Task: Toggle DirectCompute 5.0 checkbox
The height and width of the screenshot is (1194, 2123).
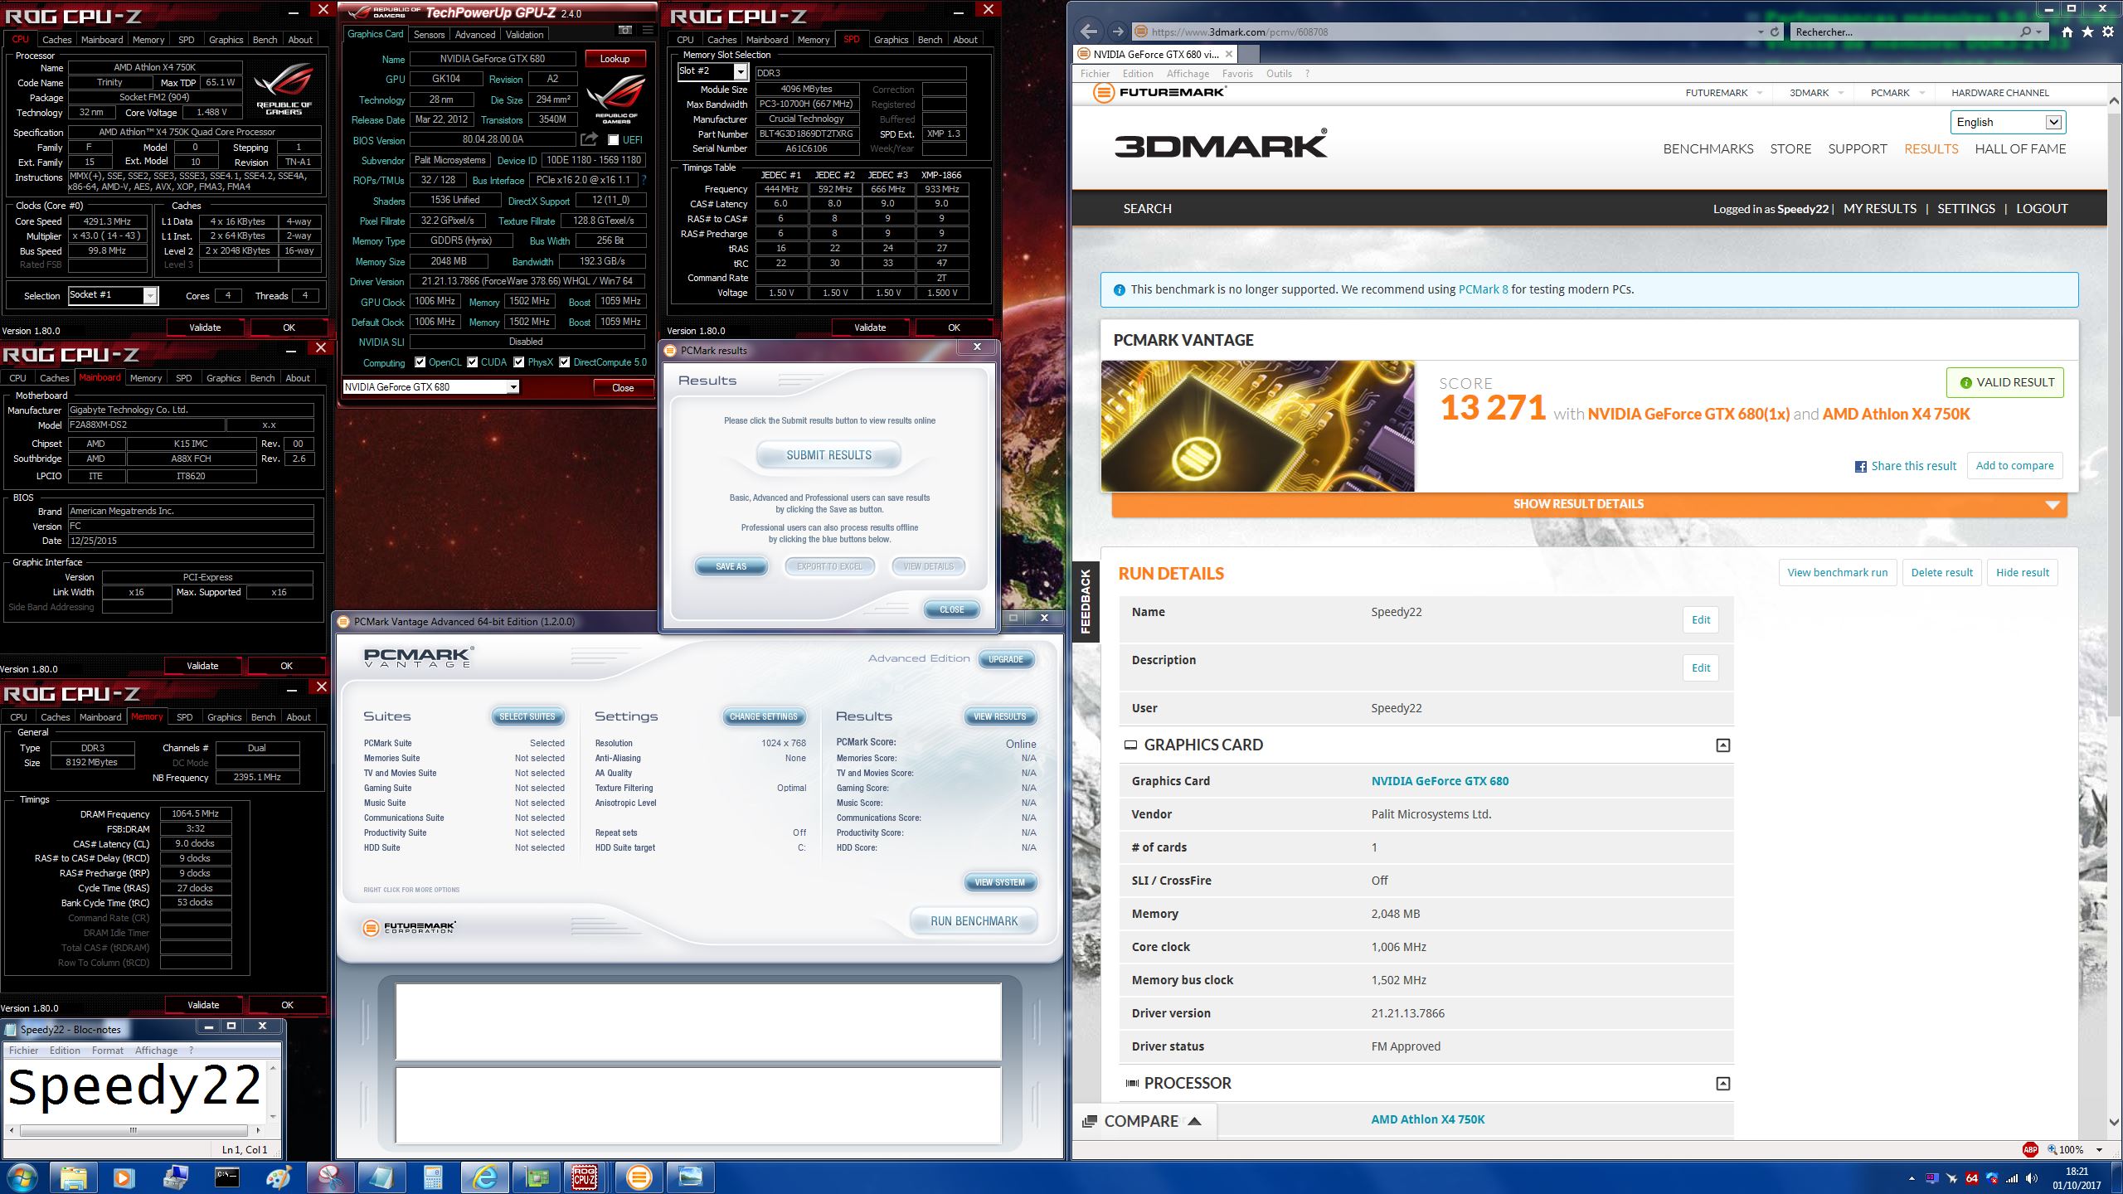Action: [x=565, y=362]
